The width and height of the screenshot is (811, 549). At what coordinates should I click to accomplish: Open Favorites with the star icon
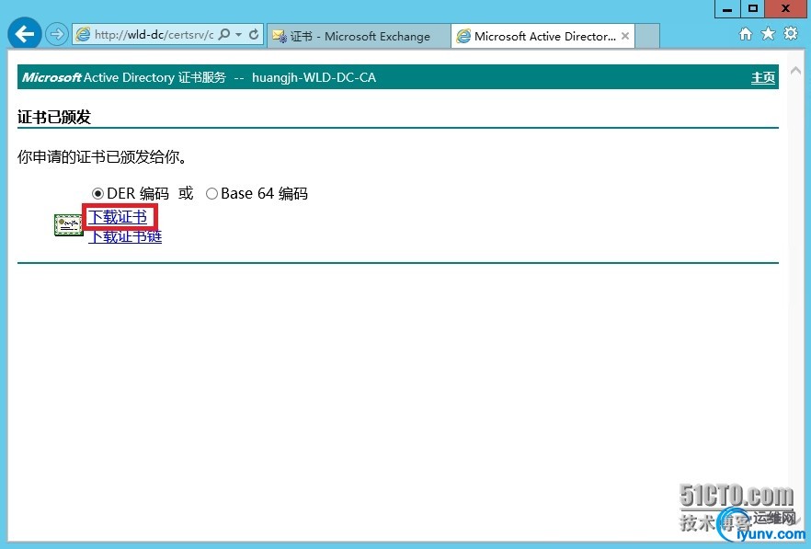768,34
